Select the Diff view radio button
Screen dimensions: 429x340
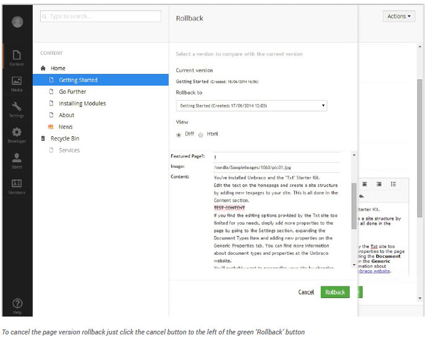coord(179,135)
